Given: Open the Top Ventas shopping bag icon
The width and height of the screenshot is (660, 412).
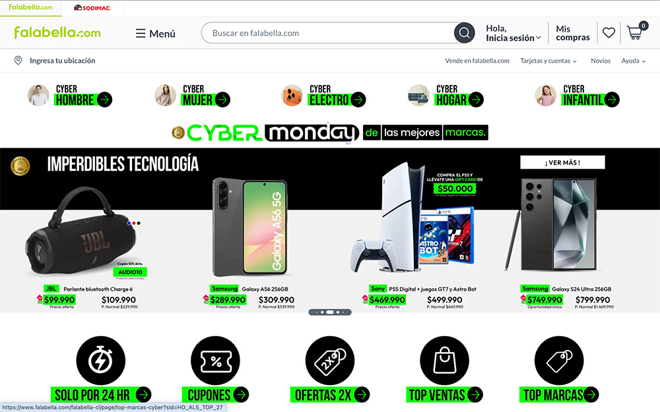Looking at the screenshot, I should (x=444, y=361).
